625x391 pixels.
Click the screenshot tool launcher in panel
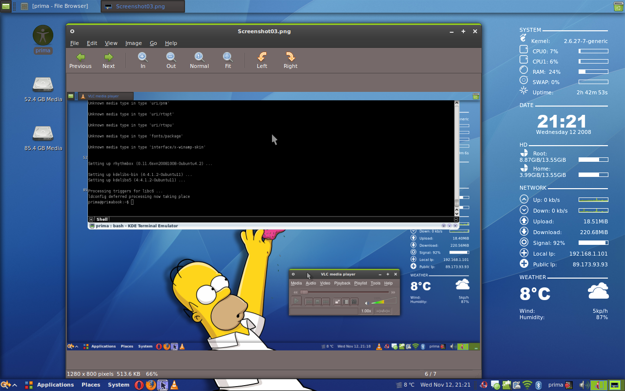[x=163, y=385]
